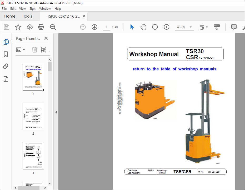The width and height of the screenshot is (245, 190).
Task: Go to the previous page arrow
Action: tap(83, 27)
